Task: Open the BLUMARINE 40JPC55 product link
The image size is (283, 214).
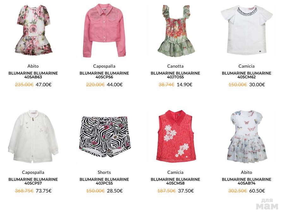Action: (104, 181)
